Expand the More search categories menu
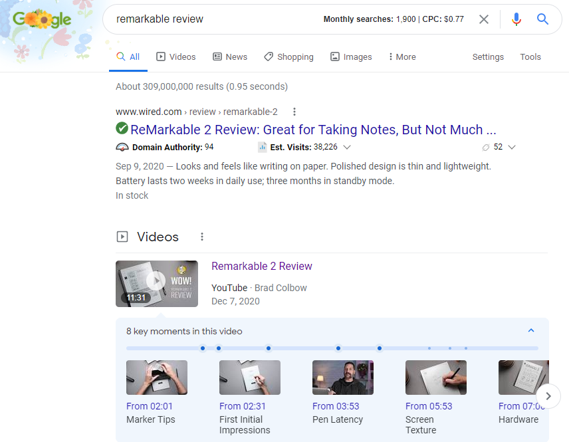The image size is (569, 442). (x=402, y=56)
